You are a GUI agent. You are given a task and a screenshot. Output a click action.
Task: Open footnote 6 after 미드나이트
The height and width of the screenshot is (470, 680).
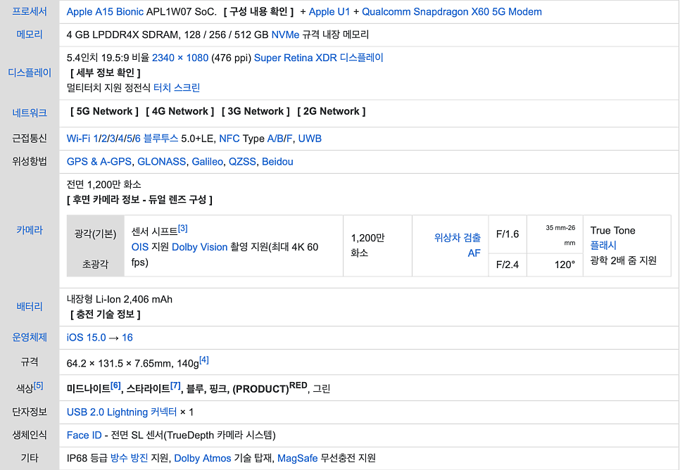pos(115,385)
